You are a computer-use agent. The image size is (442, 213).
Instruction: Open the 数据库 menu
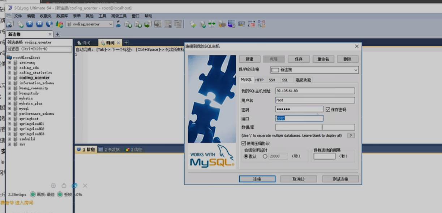[62, 16]
